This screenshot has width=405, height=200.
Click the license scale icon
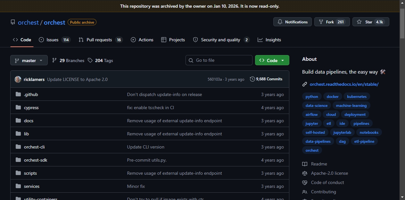pyautogui.click(x=305, y=173)
